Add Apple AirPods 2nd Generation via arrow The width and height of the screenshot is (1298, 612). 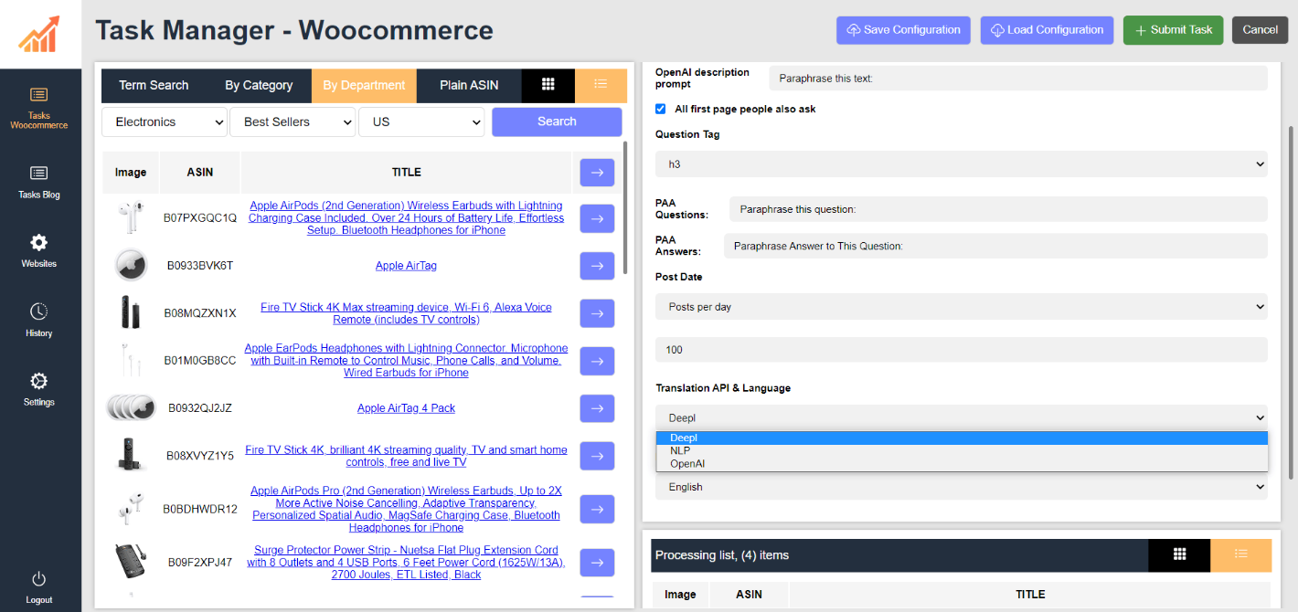pyautogui.click(x=597, y=218)
